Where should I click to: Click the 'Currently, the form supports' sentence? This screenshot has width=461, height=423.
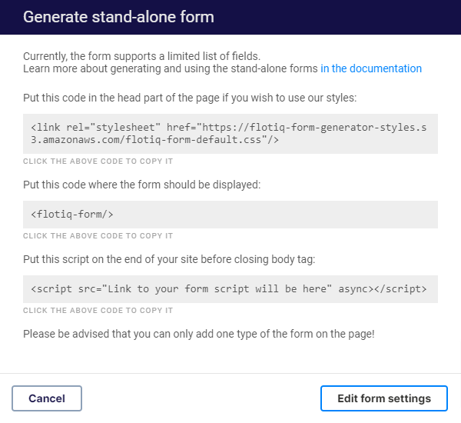tap(141, 56)
